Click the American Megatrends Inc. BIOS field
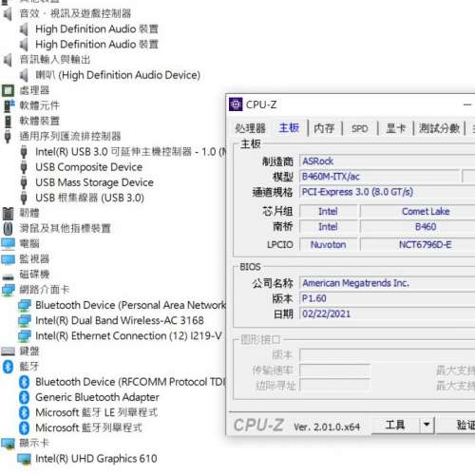 pyautogui.click(x=387, y=283)
